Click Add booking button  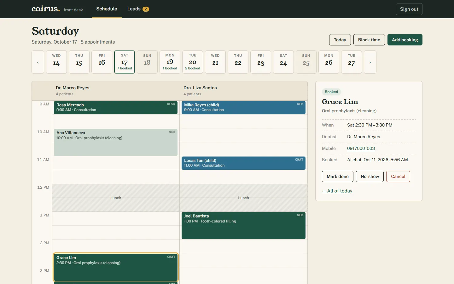(405, 40)
